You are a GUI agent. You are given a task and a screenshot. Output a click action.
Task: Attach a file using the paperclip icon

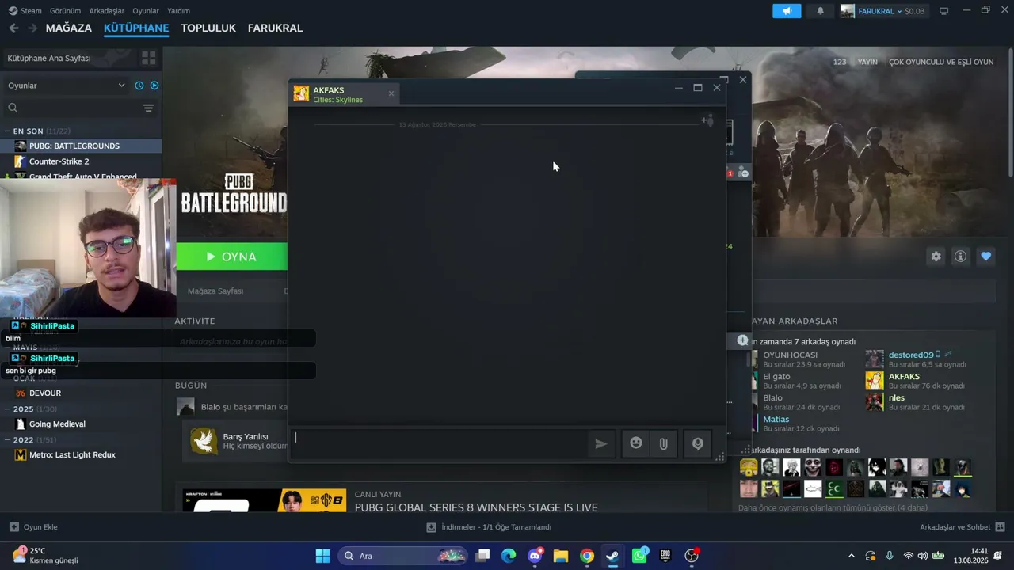(664, 444)
